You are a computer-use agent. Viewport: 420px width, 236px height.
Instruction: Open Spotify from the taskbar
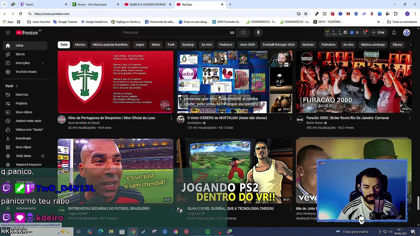click(x=208, y=232)
